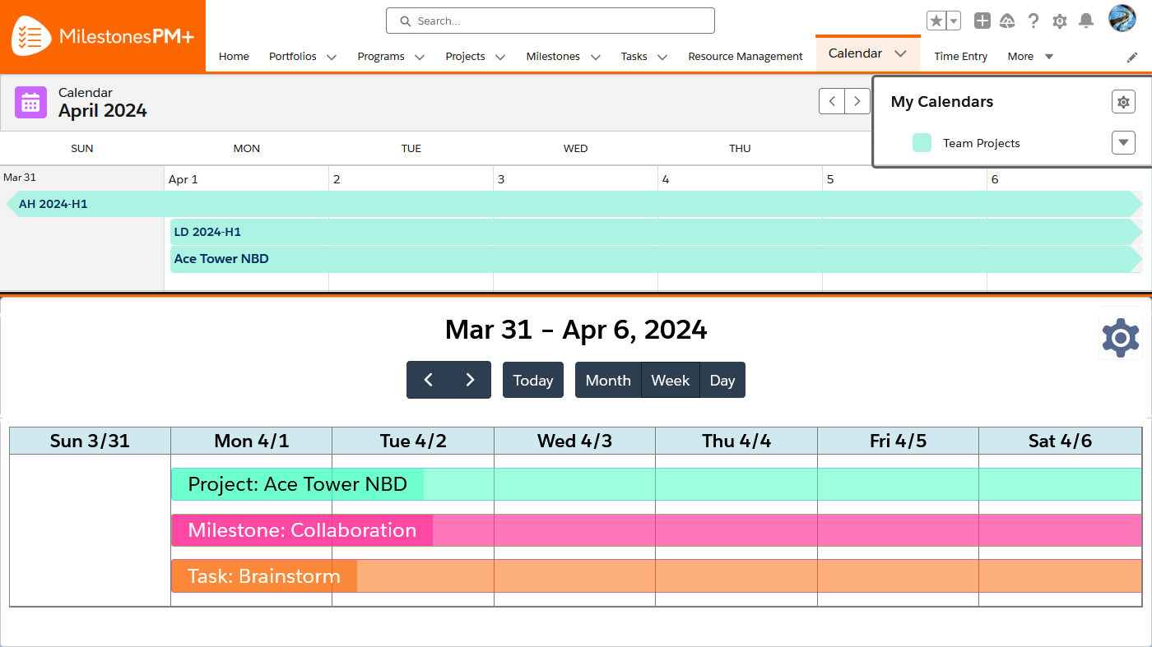Open the Trailhead guidance icon
1152x647 pixels.
pyautogui.click(x=1007, y=21)
